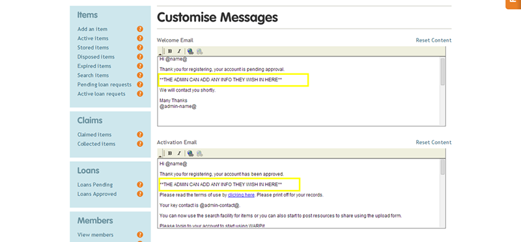Viewport: 521px width, 242px height.
Task: Toggle Bold in Activation Email editor
Action: pyautogui.click(x=170, y=154)
